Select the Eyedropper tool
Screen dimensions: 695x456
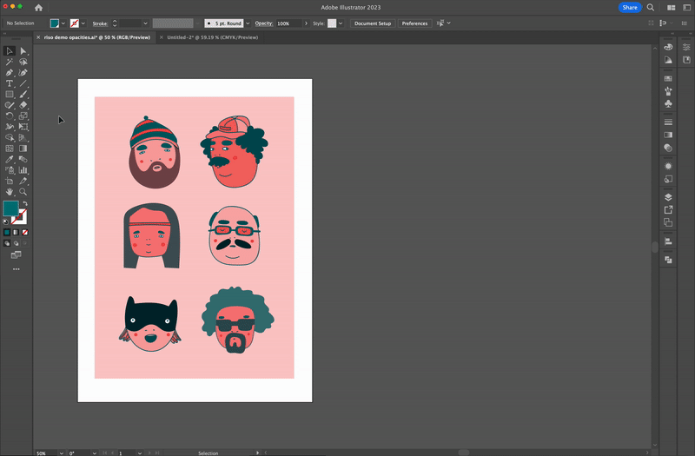(10, 160)
